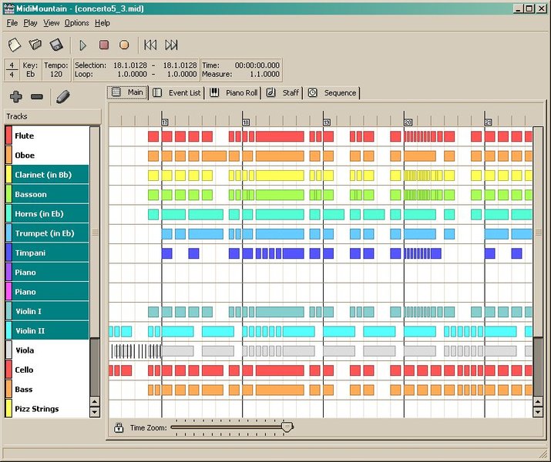Image resolution: width=551 pixels, height=462 pixels.
Task: Switch to the Main tab
Action: 127,92
